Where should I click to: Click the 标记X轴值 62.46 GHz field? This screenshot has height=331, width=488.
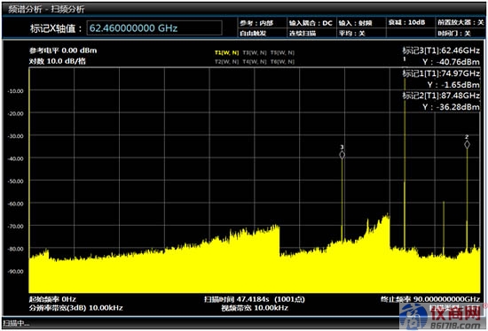(154, 28)
